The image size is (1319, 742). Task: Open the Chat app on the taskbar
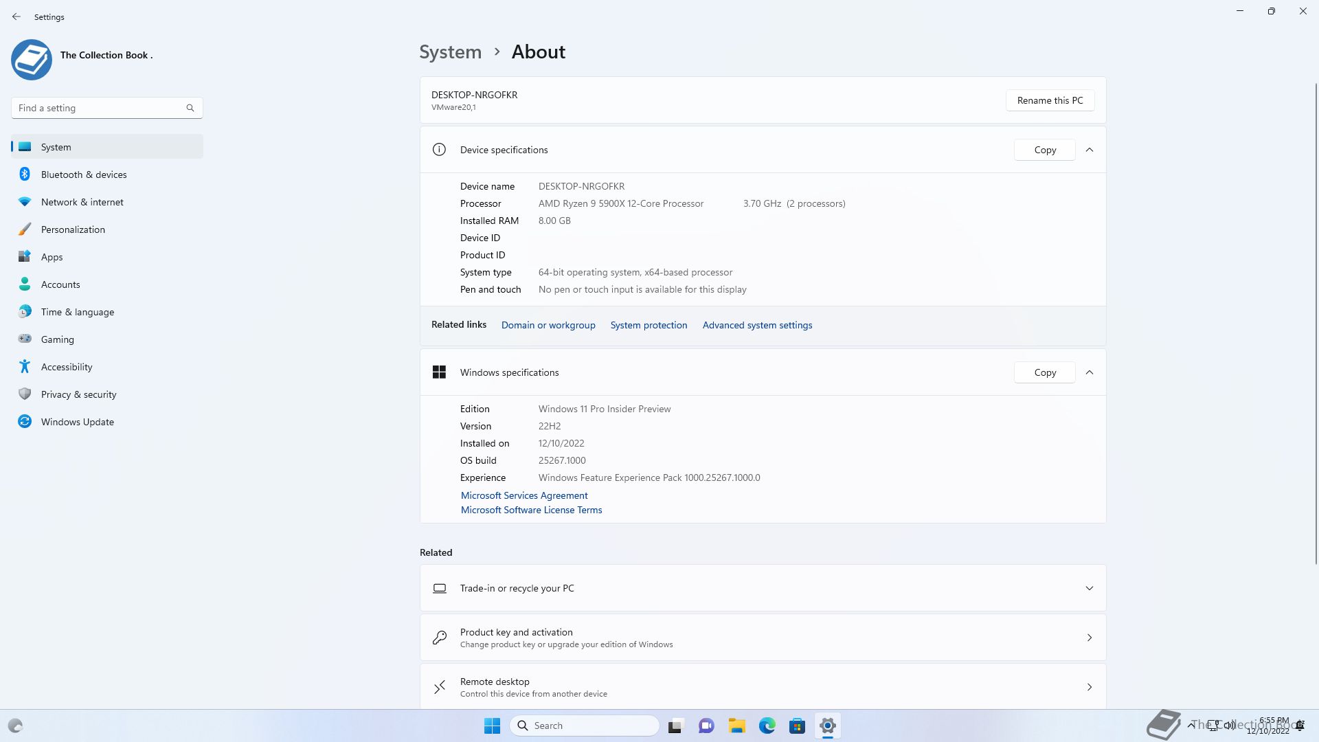[706, 726]
